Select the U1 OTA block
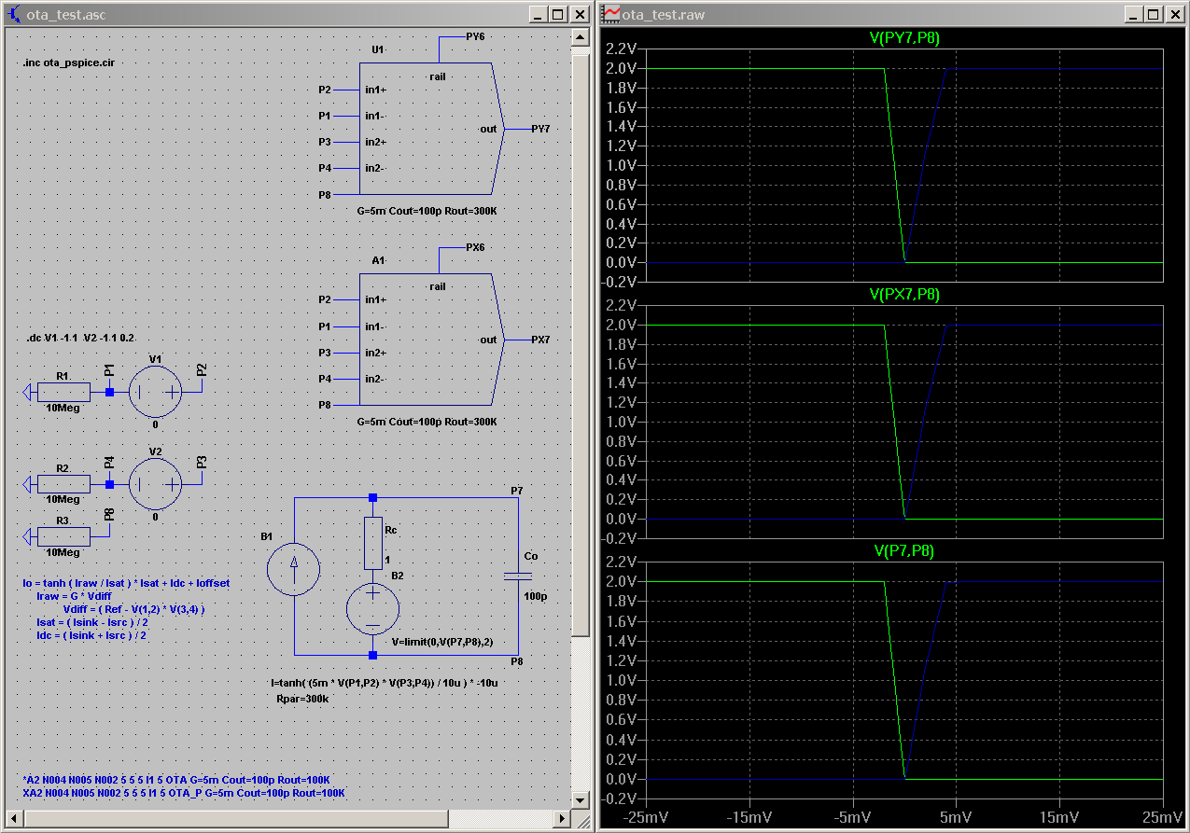 tap(431, 129)
